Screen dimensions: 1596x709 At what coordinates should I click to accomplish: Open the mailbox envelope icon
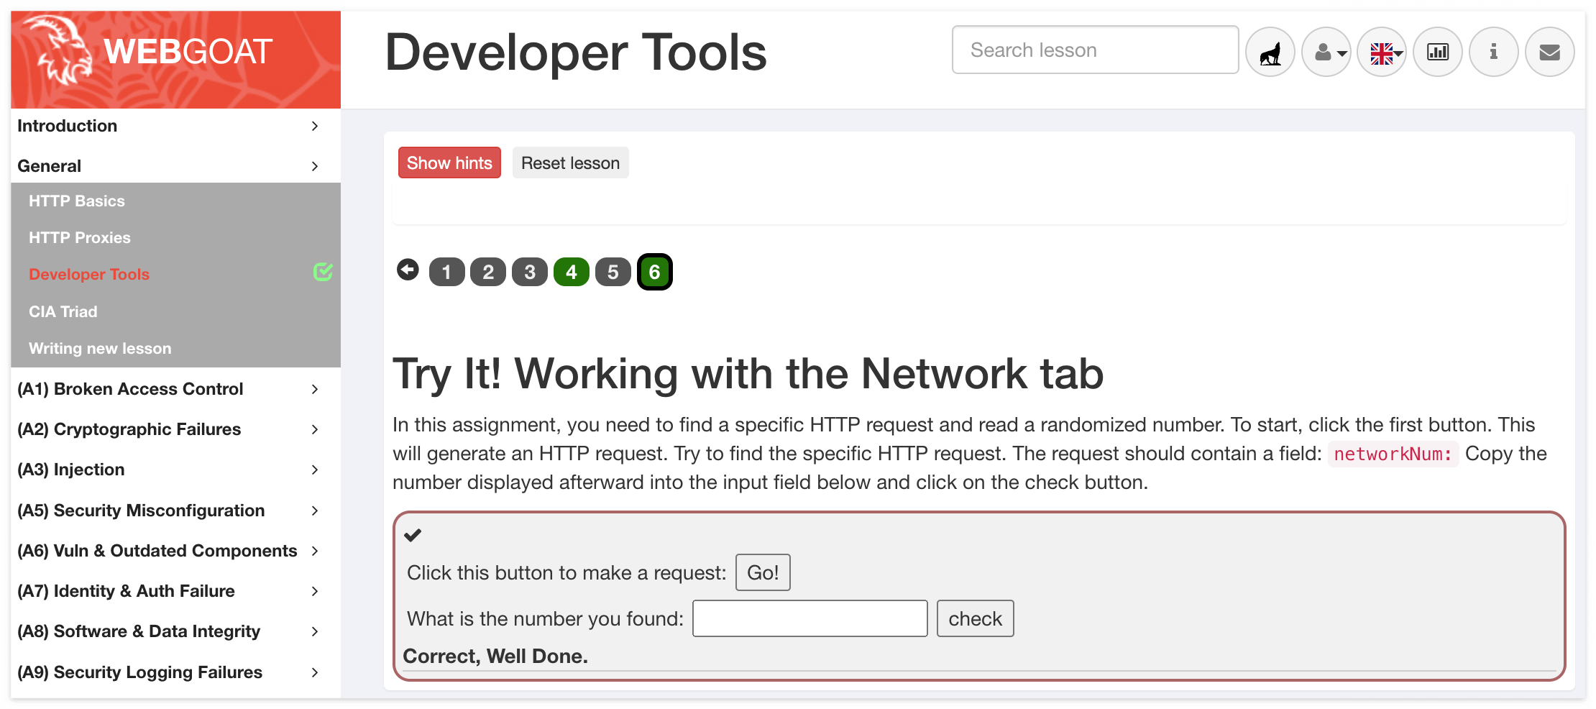[1550, 52]
